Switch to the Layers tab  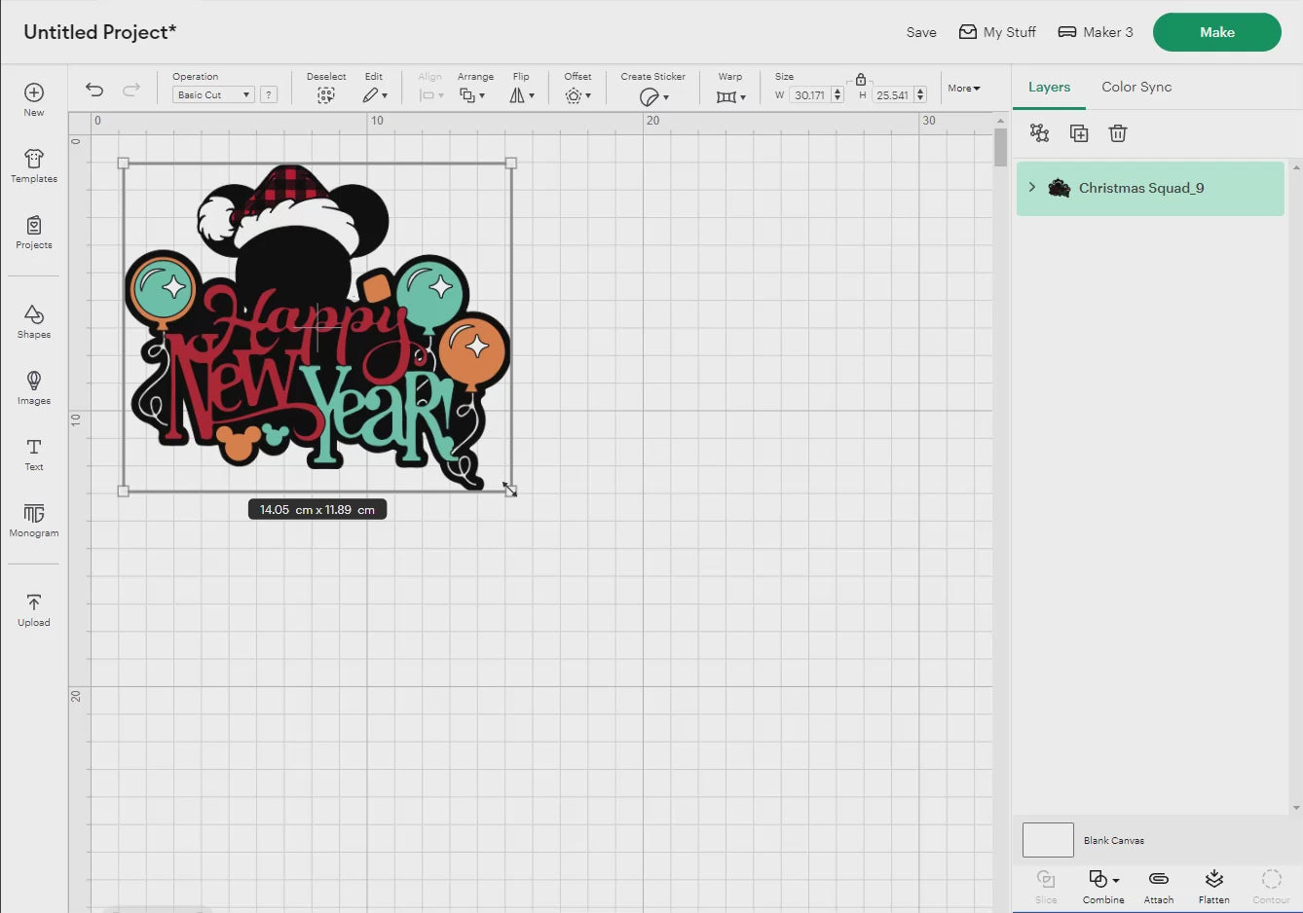1049,87
